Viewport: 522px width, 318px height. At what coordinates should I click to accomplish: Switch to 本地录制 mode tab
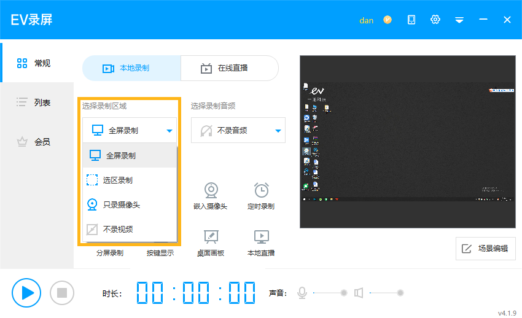(131, 68)
